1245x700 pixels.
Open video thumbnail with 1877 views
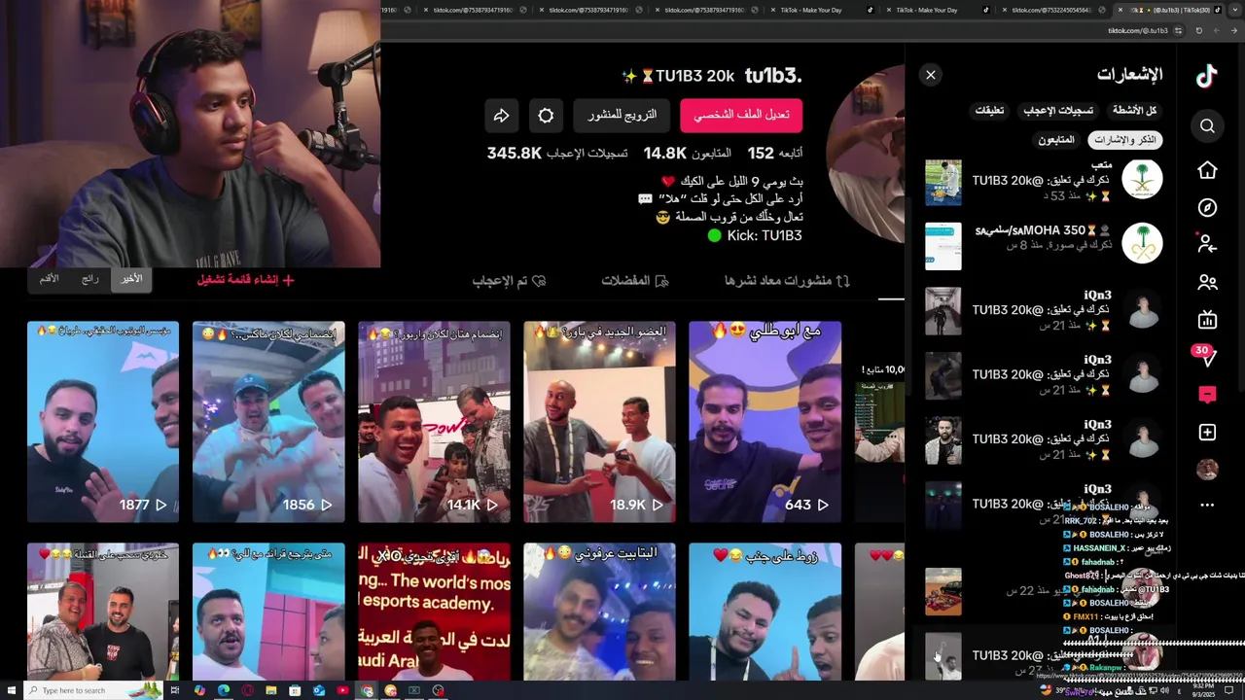(x=103, y=422)
